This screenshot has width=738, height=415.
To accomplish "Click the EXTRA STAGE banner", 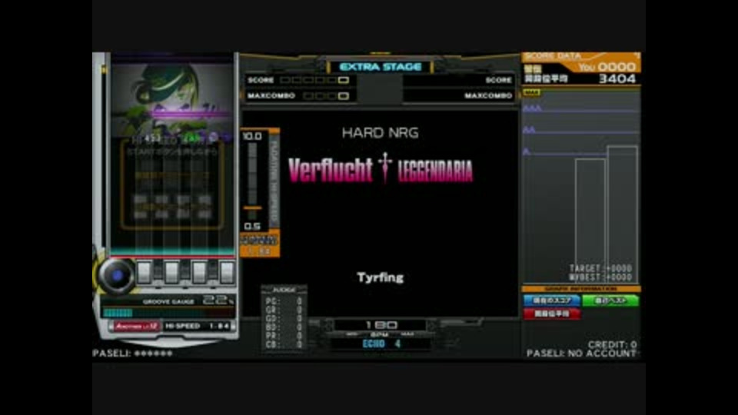I will point(381,67).
